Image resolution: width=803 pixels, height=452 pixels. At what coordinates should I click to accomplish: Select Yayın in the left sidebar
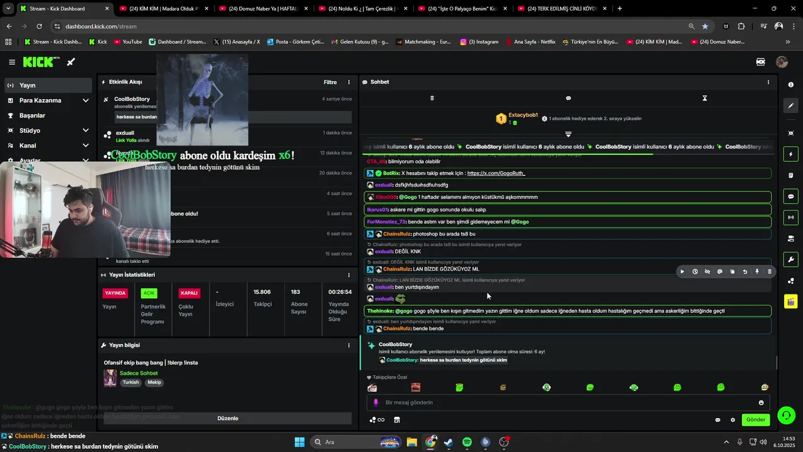point(48,85)
